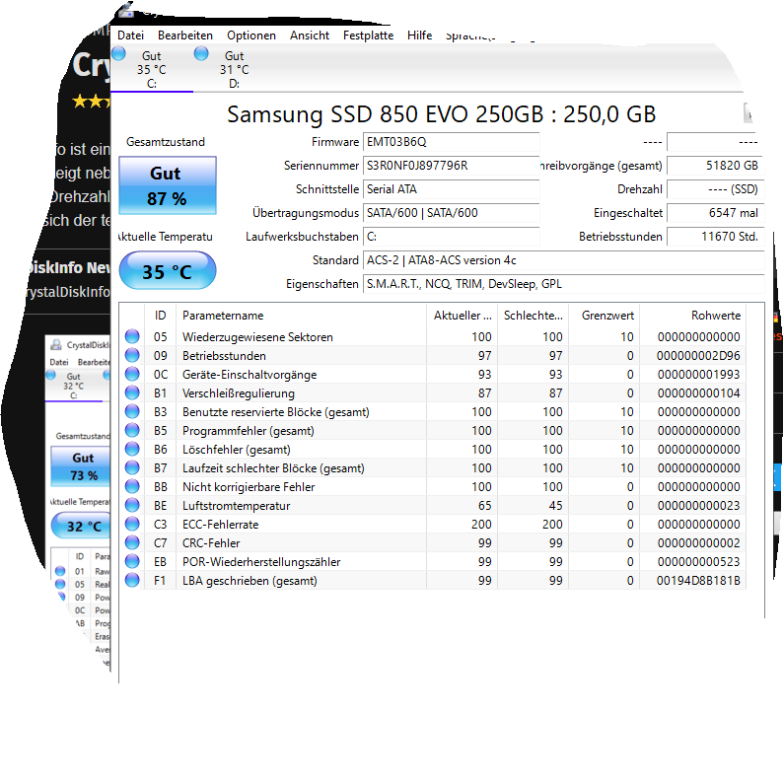Click raw value 00000002D96

tap(698, 356)
